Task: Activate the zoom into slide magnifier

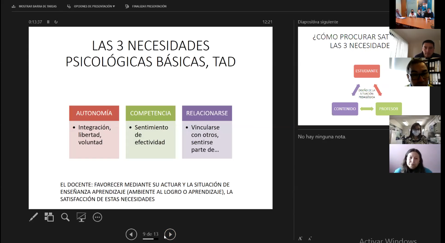Action: point(65,217)
